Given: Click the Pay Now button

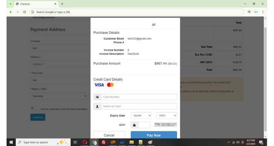Looking at the screenshot, I should pyautogui.click(x=154, y=135).
